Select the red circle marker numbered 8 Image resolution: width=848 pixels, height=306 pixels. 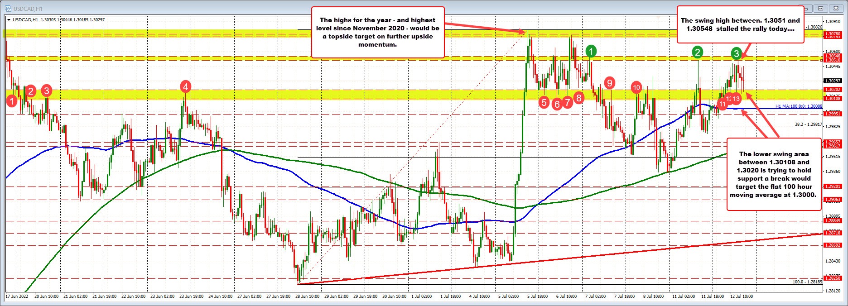(x=578, y=97)
